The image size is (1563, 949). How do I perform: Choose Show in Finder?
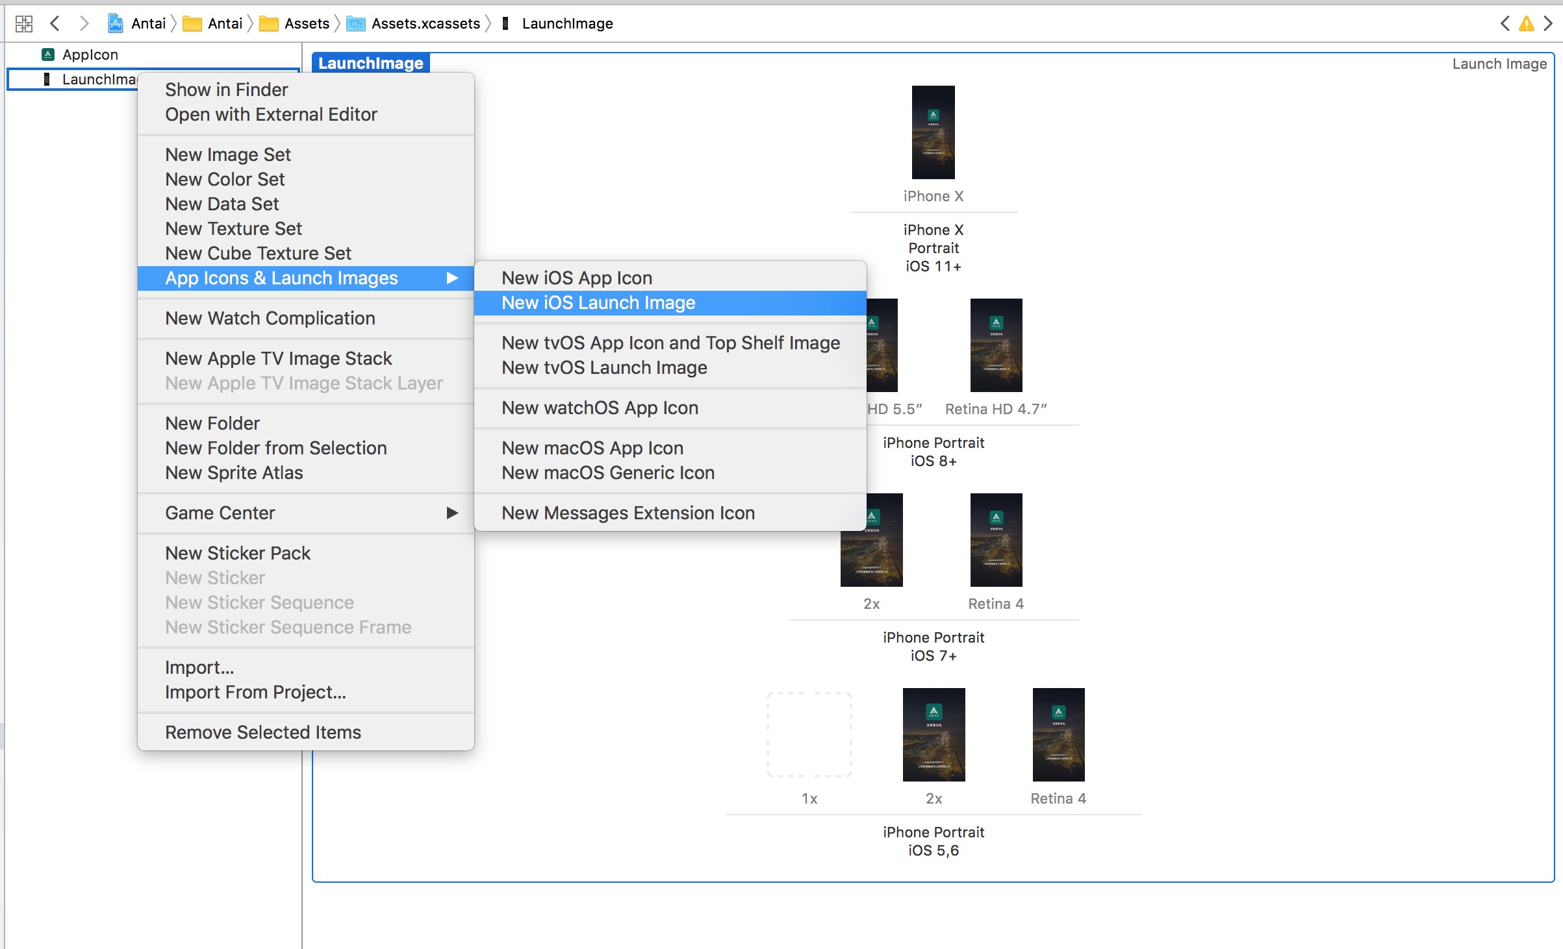pos(226,90)
